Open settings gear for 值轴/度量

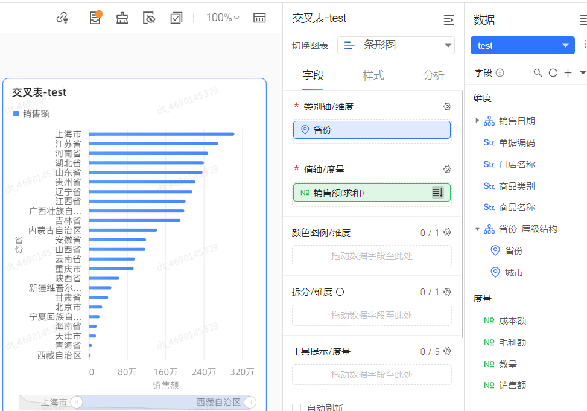pyautogui.click(x=447, y=170)
